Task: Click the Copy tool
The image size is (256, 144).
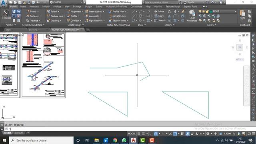Action: [x=159, y=16]
